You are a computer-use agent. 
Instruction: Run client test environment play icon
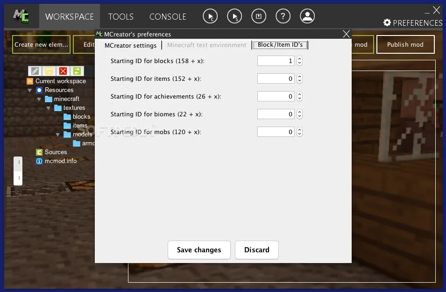tap(210, 16)
